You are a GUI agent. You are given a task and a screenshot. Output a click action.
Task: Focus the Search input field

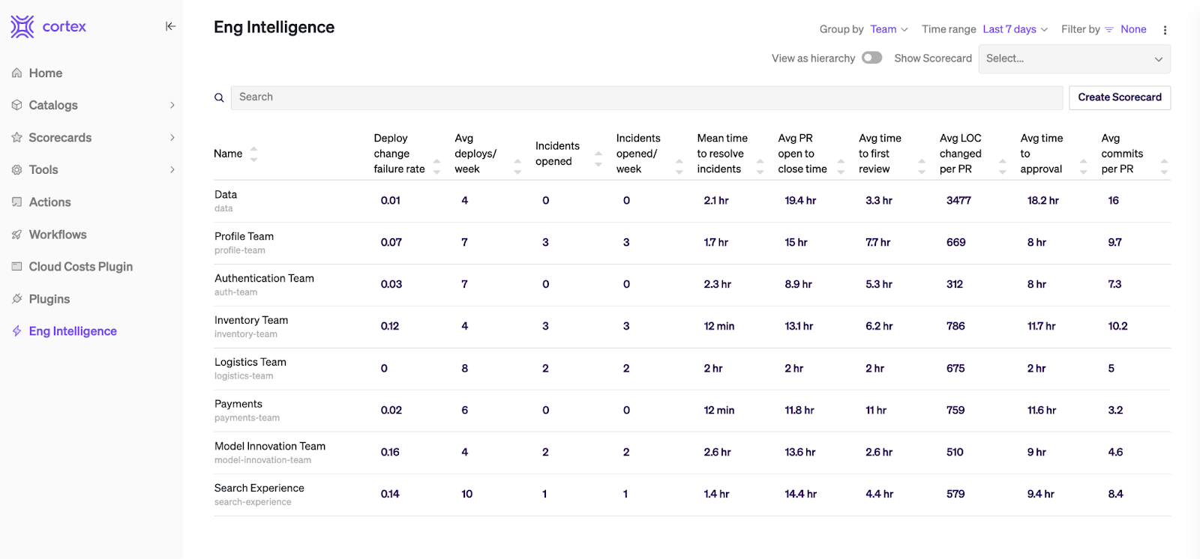(x=646, y=97)
